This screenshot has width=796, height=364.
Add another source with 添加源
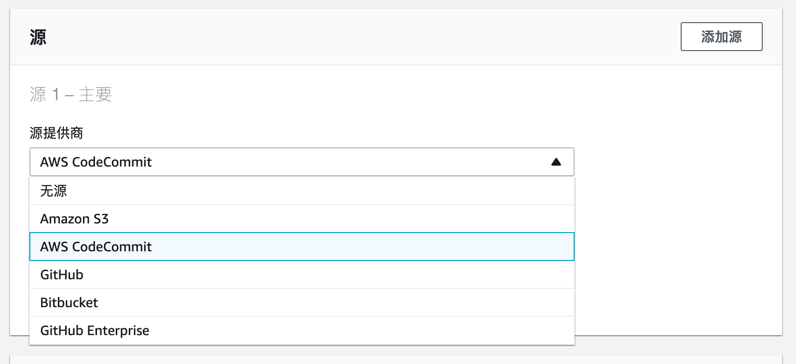click(x=721, y=37)
